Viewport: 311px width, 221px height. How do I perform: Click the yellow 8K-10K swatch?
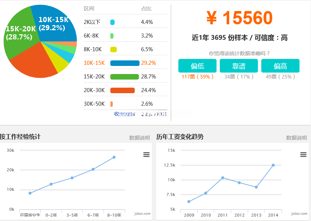click(113, 50)
